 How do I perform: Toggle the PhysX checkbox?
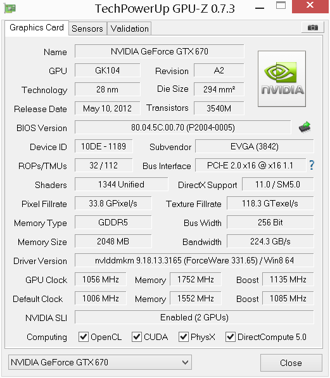point(183,337)
